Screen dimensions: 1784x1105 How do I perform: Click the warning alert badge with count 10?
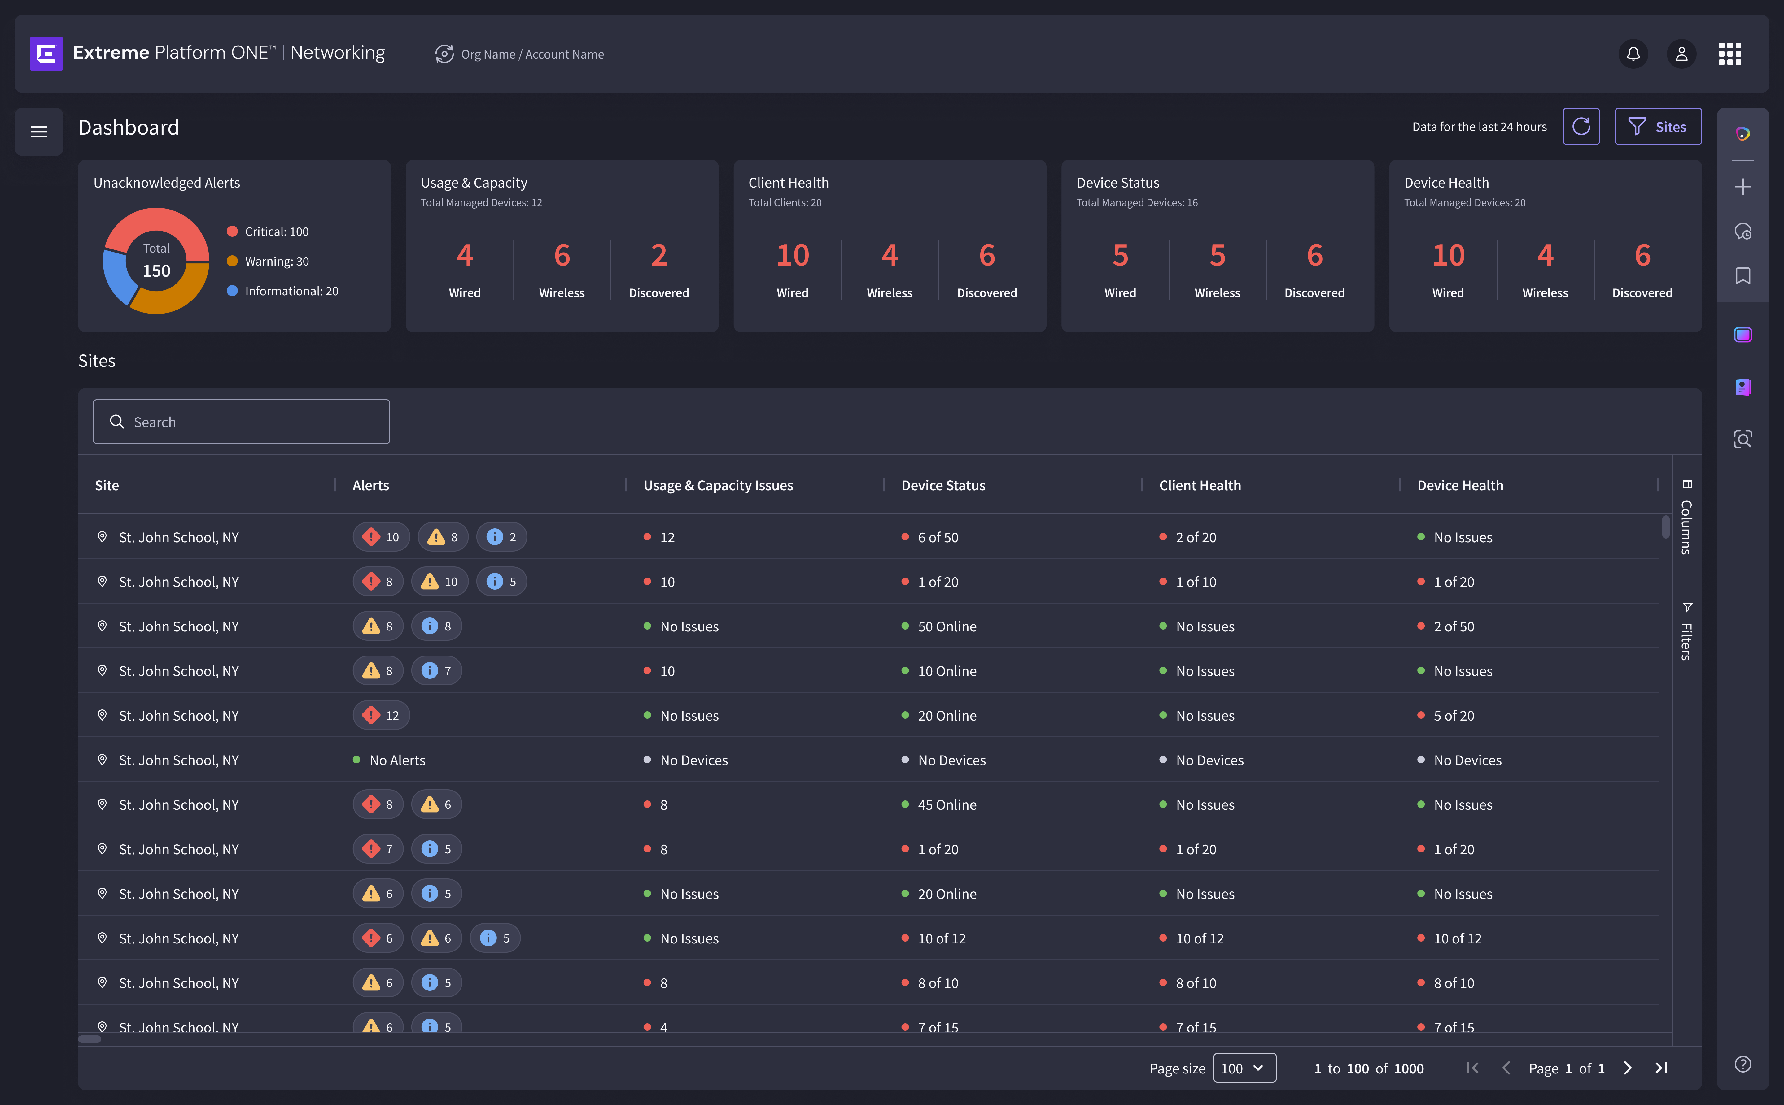pos(439,582)
